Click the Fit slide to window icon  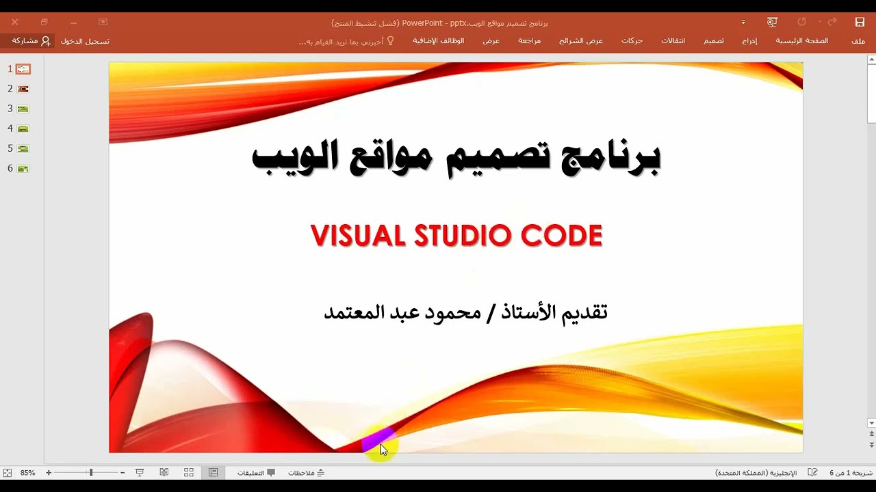pyautogui.click(x=8, y=472)
